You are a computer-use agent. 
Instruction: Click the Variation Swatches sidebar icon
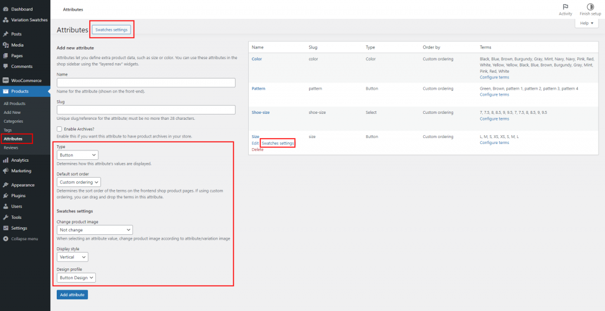click(x=5, y=19)
